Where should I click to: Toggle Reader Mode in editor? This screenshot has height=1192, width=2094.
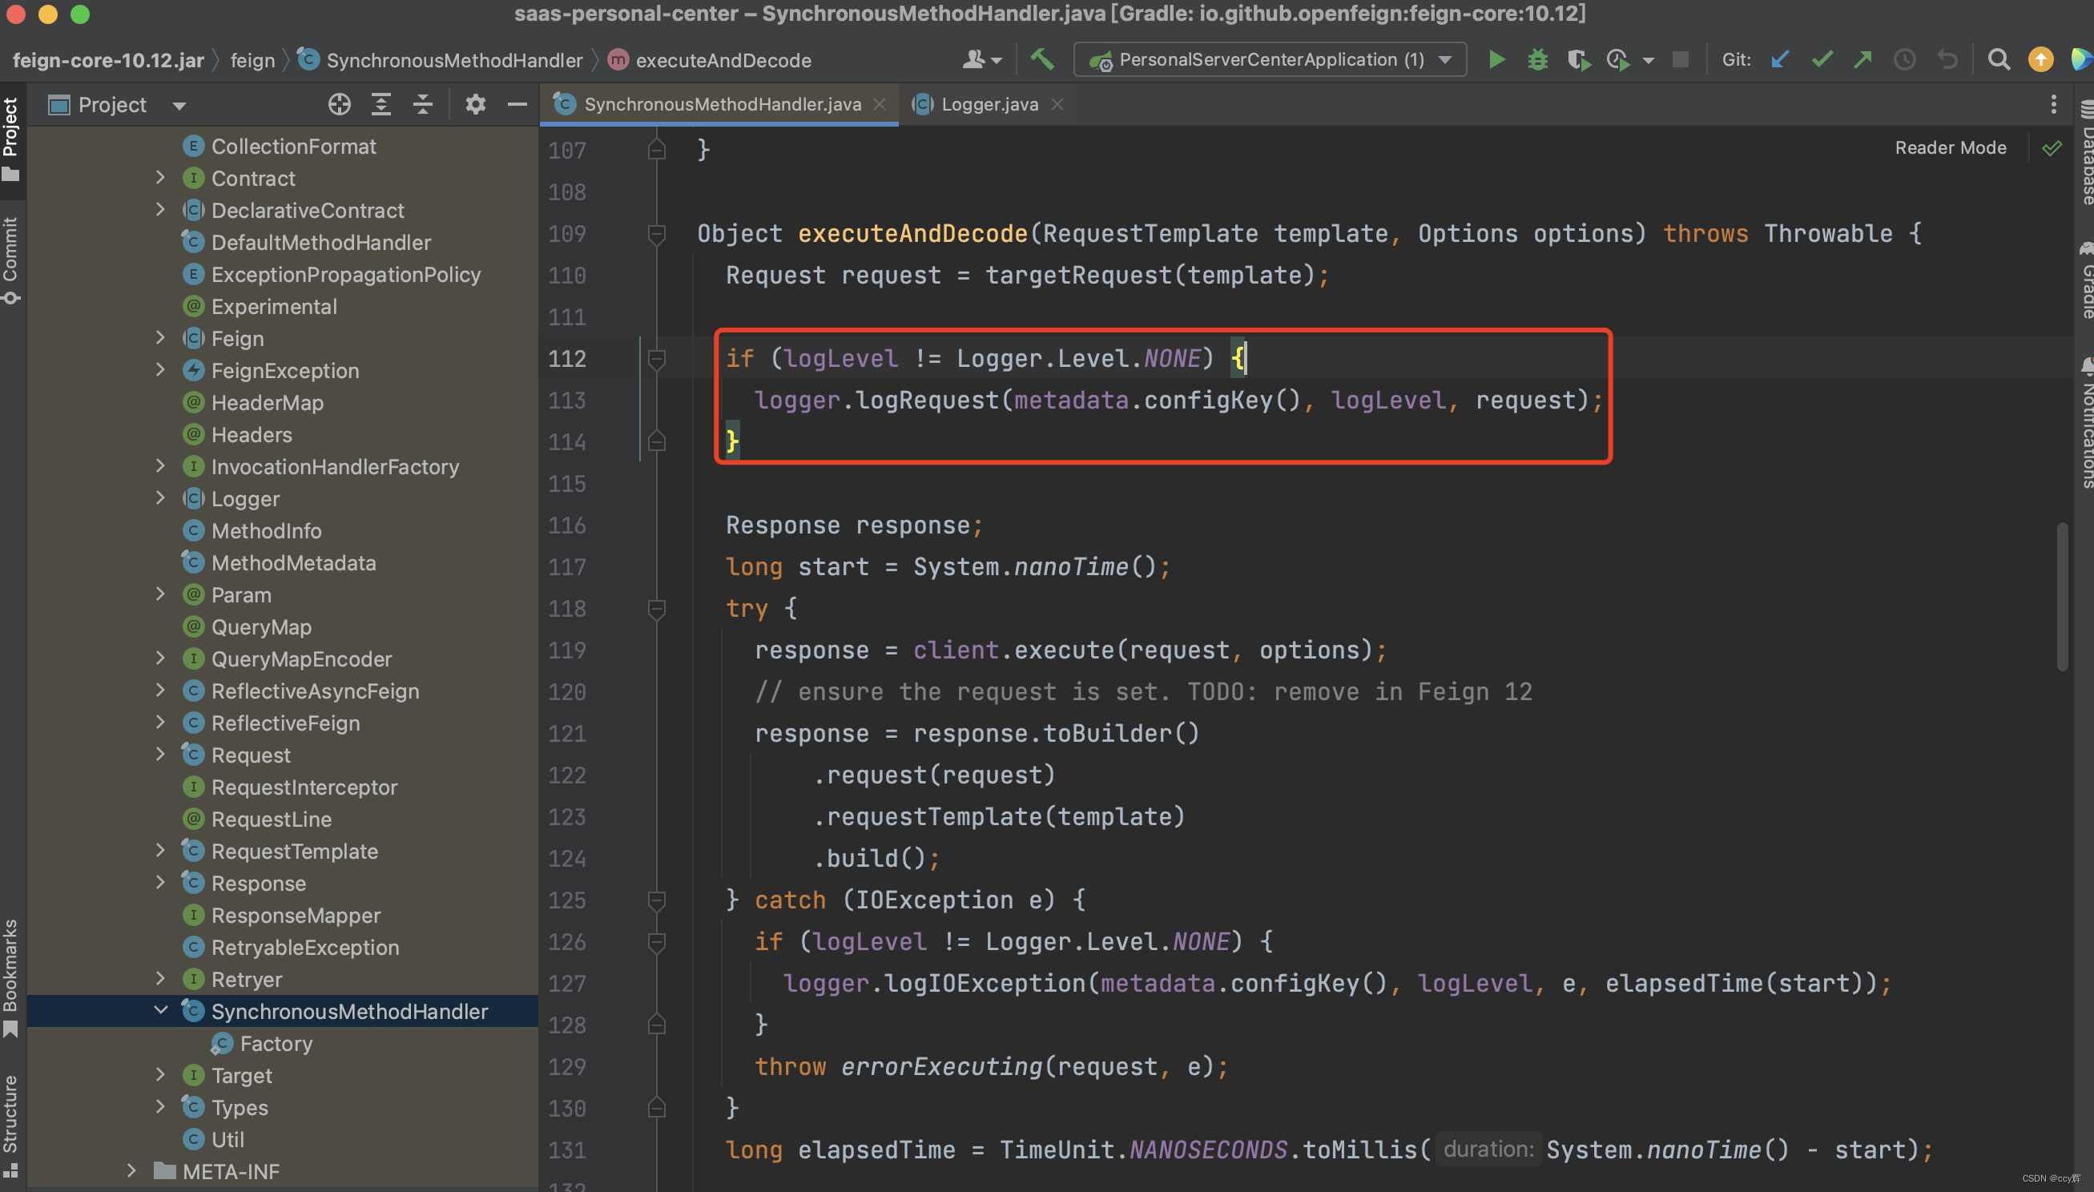click(x=1950, y=147)
